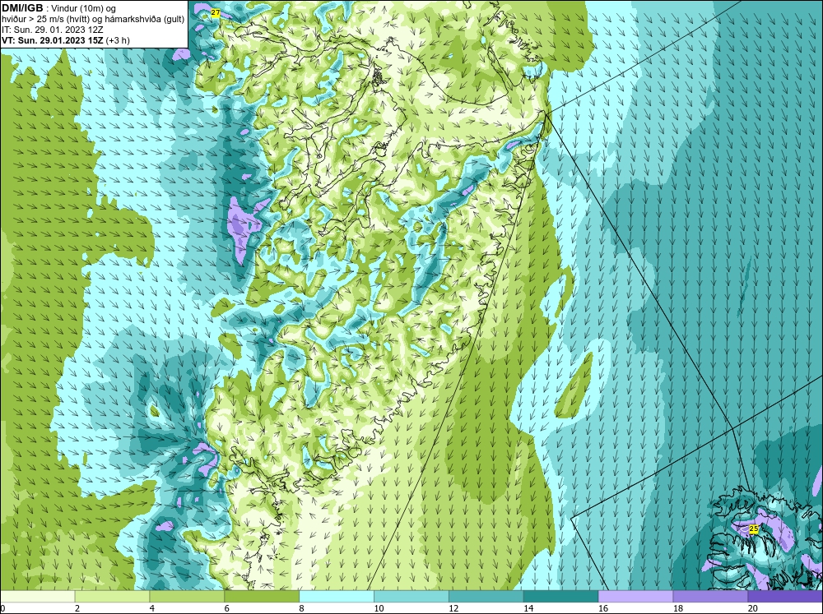Choose the 10–12 m/s light teal legend swatch
The height and width of the screenshot is (614, 823).
click(x=411, y=596)
